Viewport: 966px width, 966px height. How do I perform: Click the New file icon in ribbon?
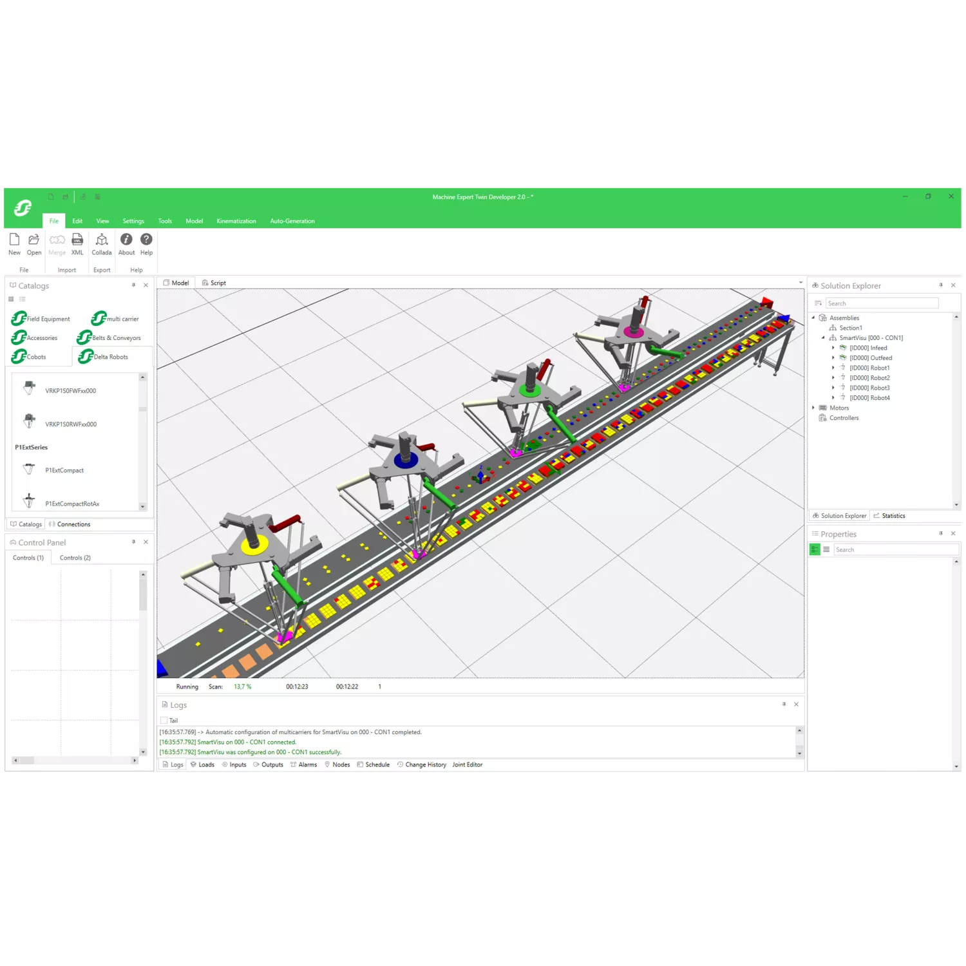point(14,240)
